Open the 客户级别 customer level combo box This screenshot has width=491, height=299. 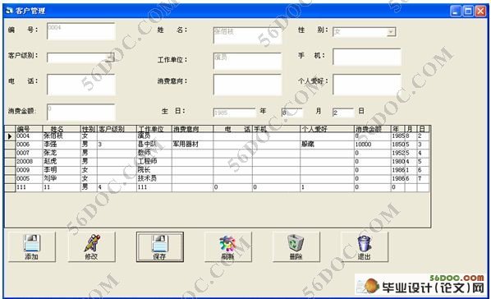80,57
